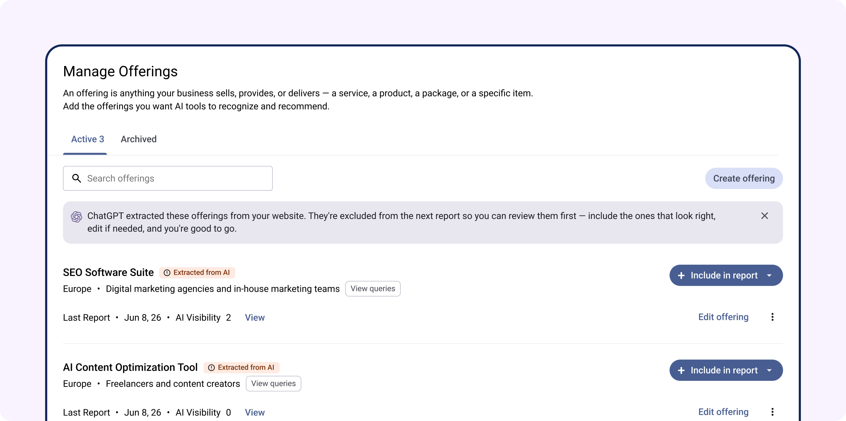Dismiss the ChatGPT extraction notice banner
Screen dimensions: 846x421
(764, 216)
